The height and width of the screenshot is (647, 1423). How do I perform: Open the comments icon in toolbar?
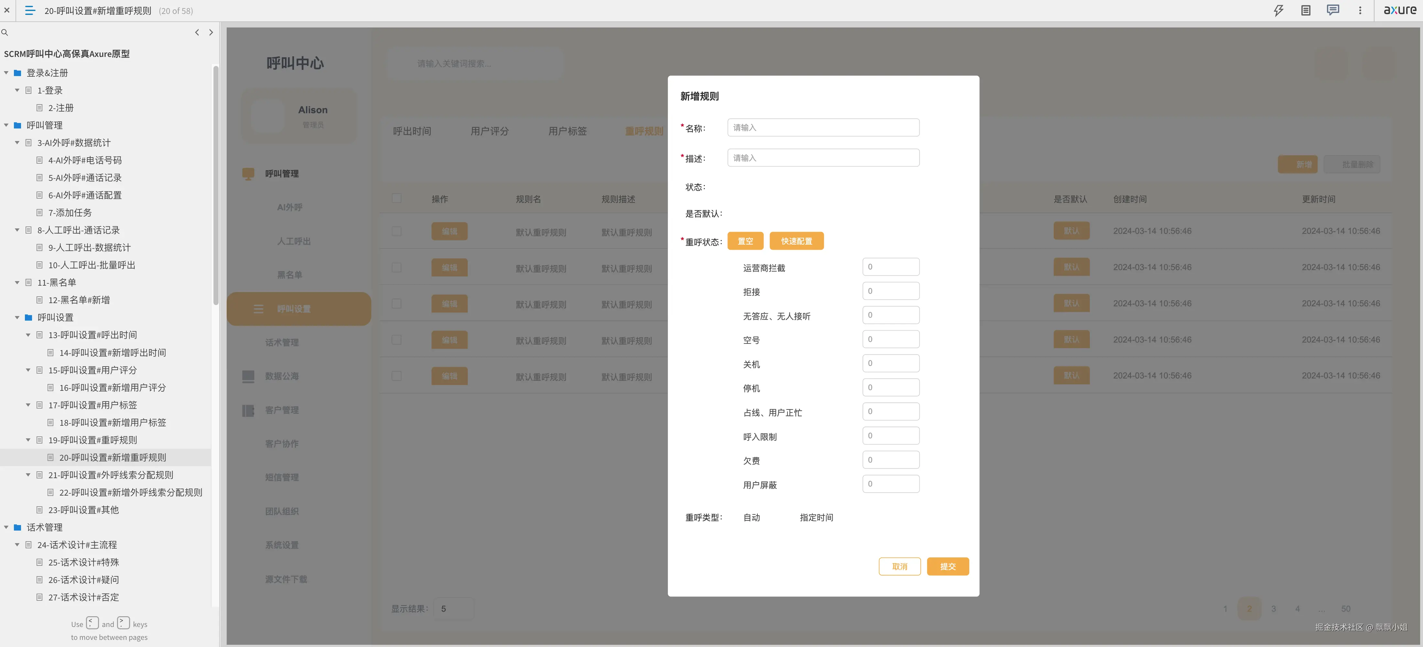pos(1332,10)
